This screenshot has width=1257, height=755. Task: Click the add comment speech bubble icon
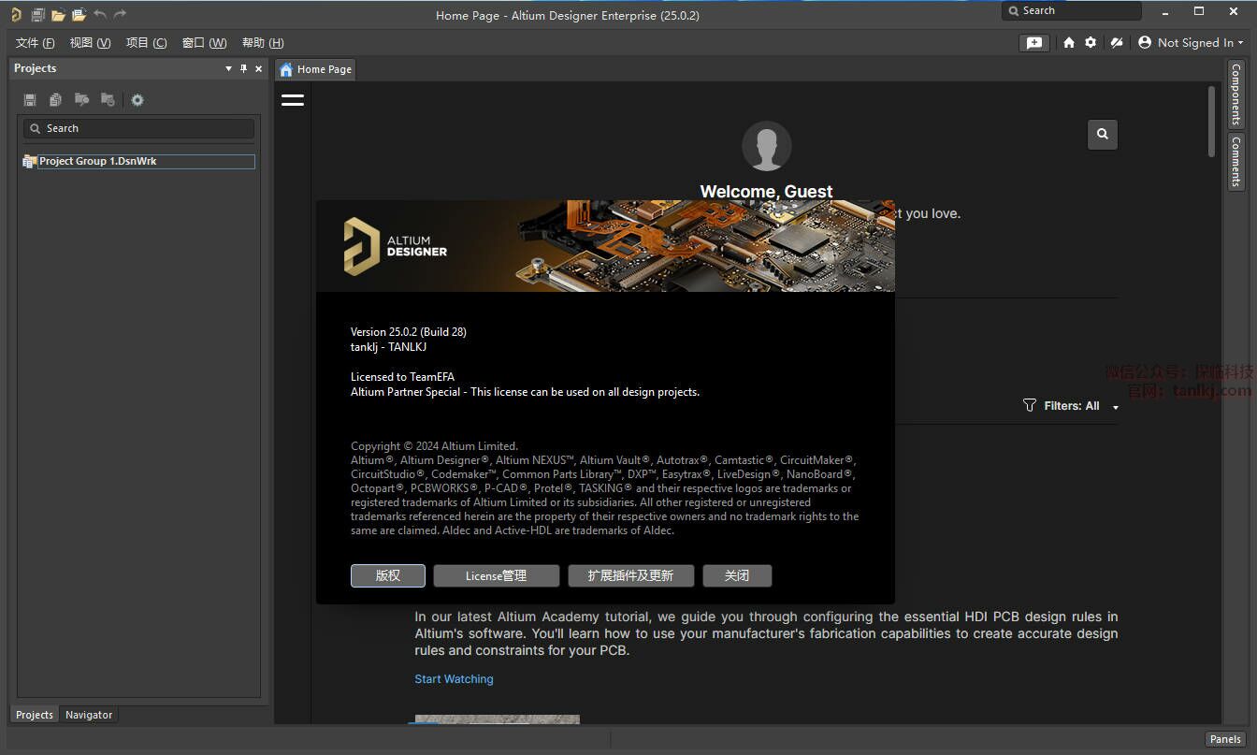pos(1033,43)
